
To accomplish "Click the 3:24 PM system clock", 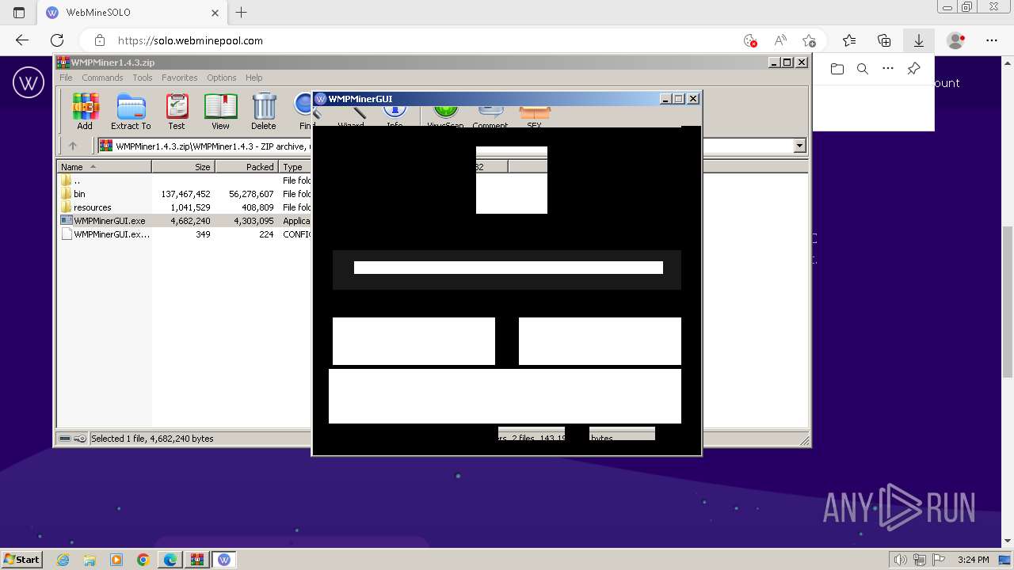I will point(973,560).
